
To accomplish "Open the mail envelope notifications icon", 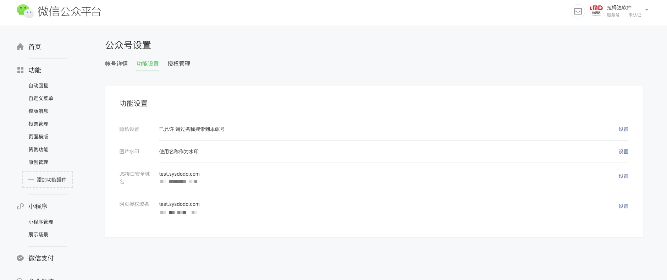I will tap(578, 11).
